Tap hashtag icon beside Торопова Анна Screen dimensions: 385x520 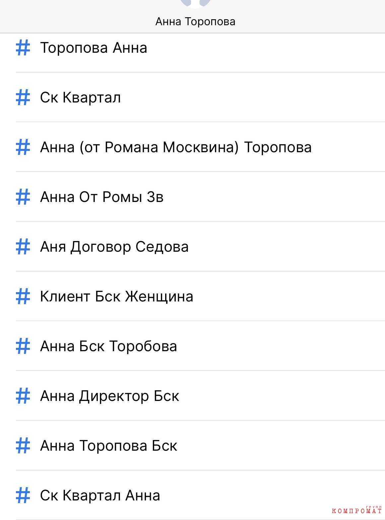[23, 47]
